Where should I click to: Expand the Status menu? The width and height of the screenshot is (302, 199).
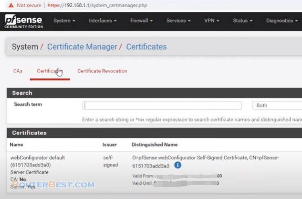click(242, 21)
